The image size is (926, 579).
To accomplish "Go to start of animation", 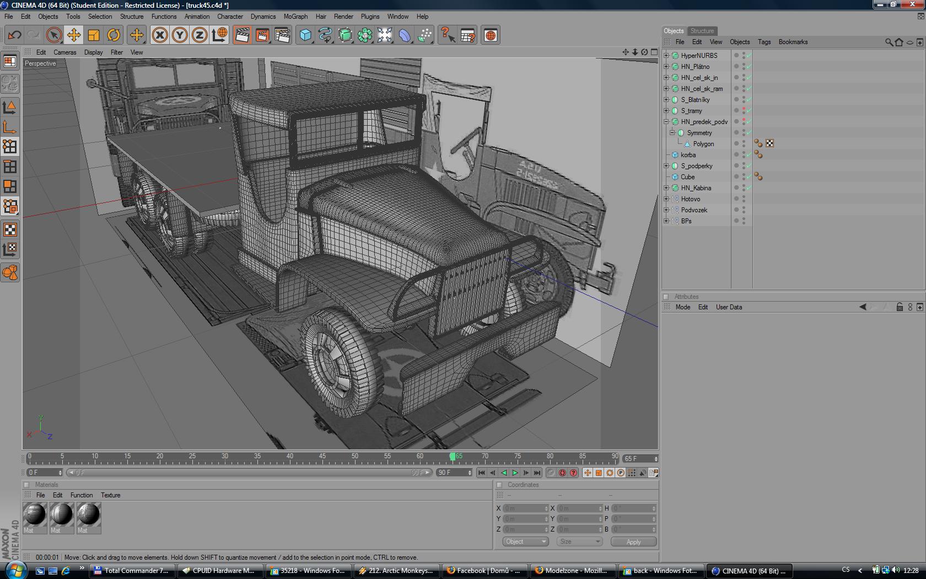I will point(482,473).
